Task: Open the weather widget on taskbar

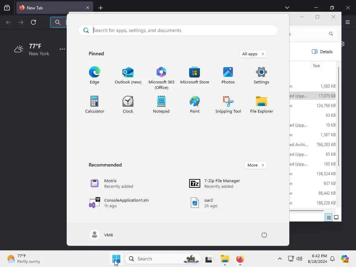Action: coord(23,259)
